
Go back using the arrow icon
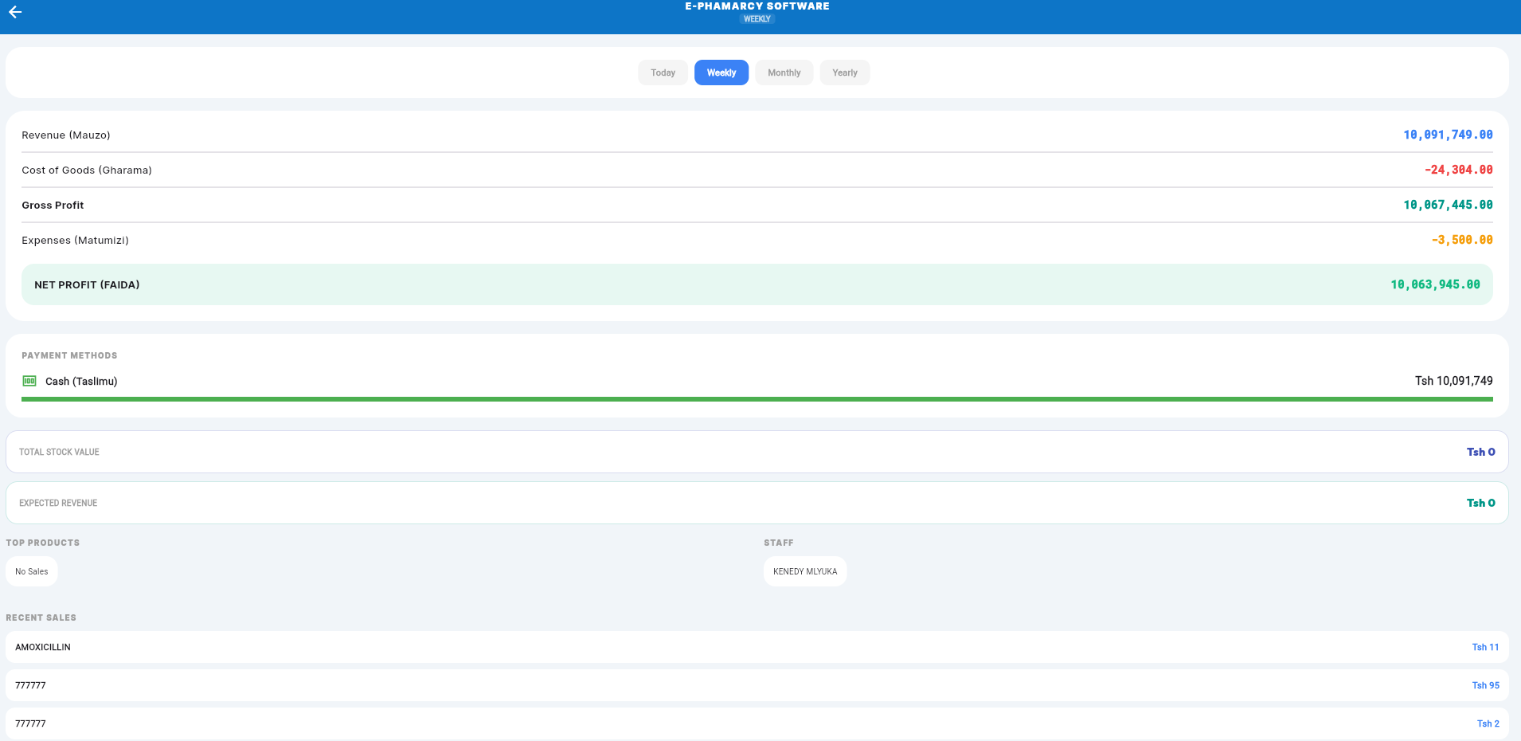(15, 12)
